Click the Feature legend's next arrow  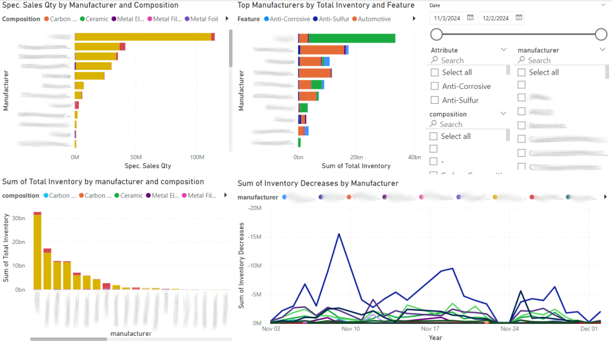pos(414,19)
